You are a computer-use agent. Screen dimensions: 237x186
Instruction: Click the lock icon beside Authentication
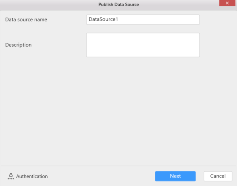11,175
